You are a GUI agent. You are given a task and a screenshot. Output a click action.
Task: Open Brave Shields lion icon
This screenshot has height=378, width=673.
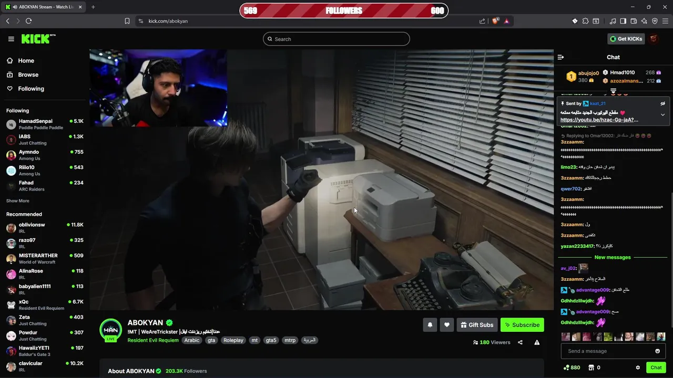coord(495,21)
